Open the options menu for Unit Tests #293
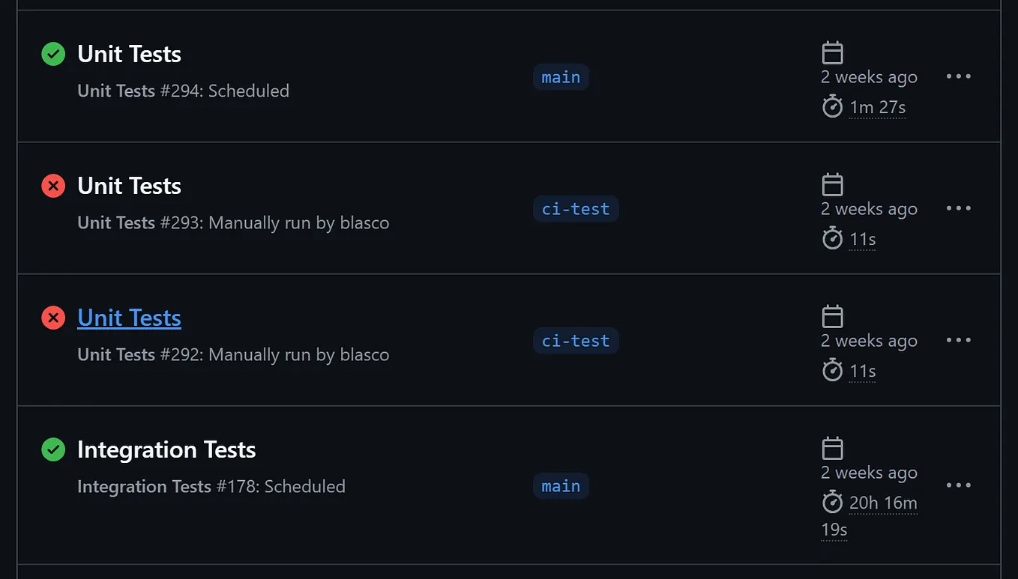 point(959,207)
